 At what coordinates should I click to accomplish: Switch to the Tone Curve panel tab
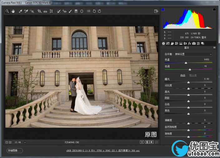click(x=168, y=43)
